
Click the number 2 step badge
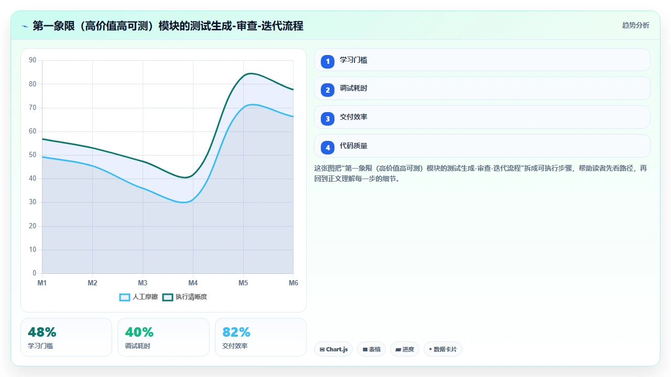tap(328, 90)
